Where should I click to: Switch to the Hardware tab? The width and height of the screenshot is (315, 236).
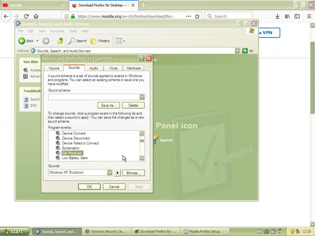pos(134,68)
